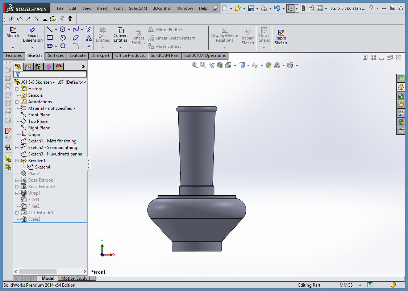This screenshot has height=291, width=408.
Task: Switch to the Motion Study 1 tab
Action: 76,278
